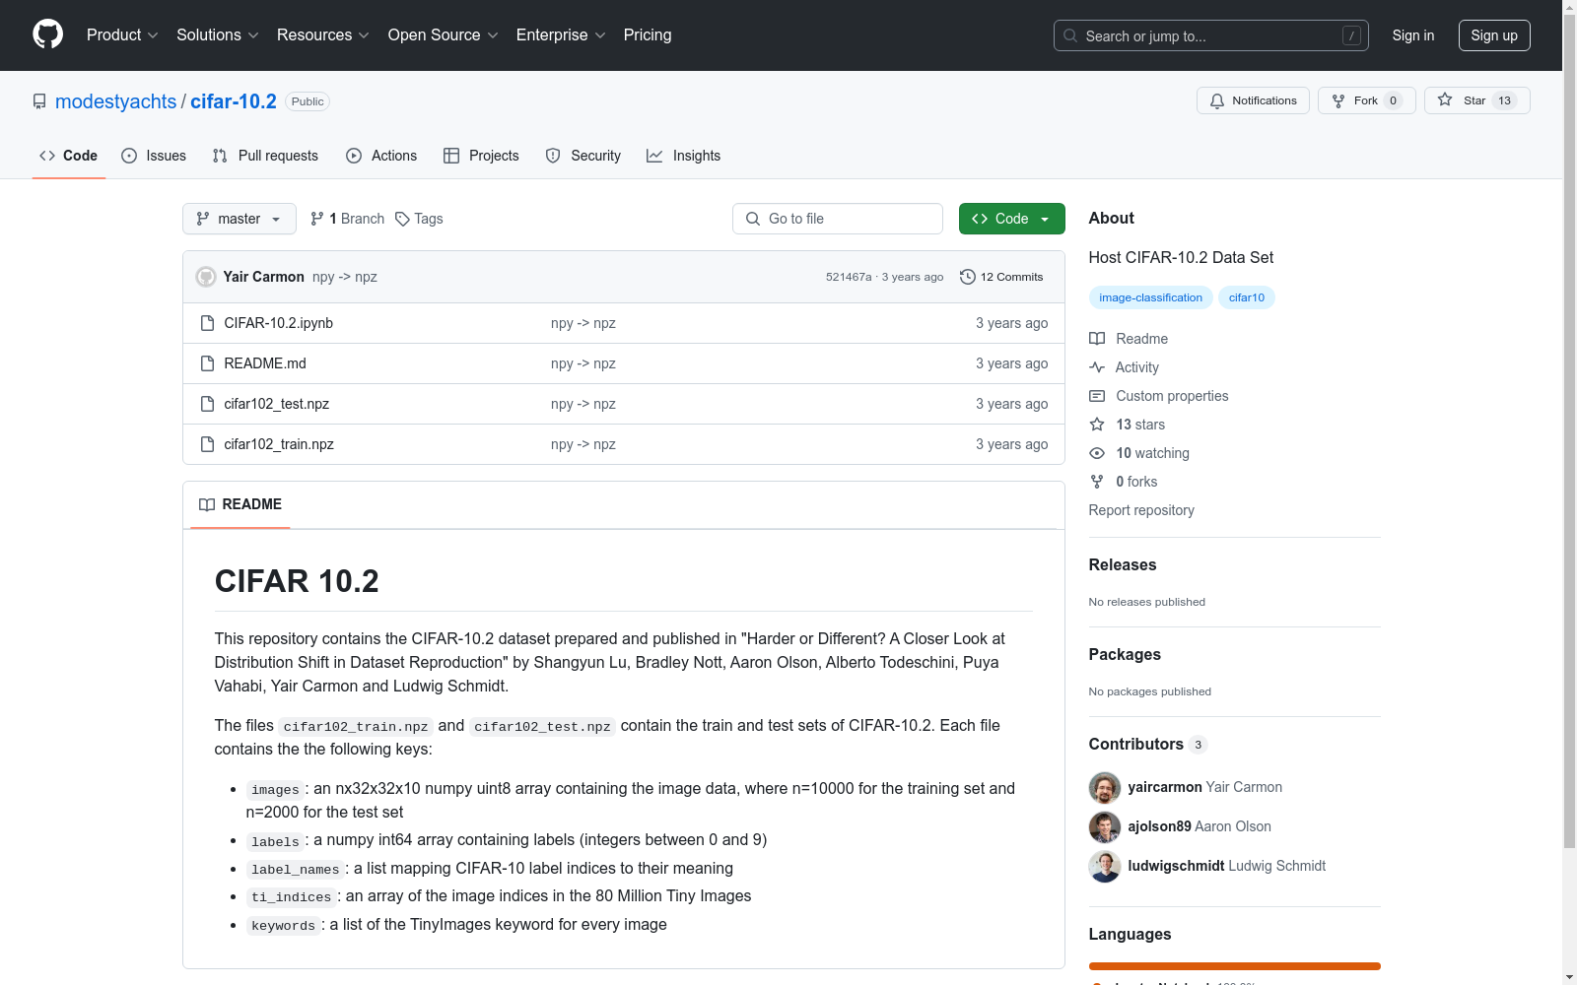Open commit hash 521467a

click(849, 277)
